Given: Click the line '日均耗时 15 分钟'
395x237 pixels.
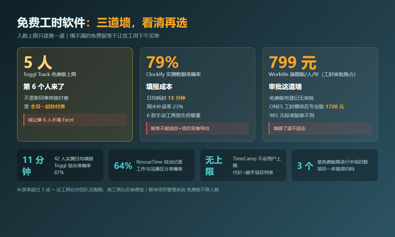Looking at the screenshot, I should tap(166, 98).
